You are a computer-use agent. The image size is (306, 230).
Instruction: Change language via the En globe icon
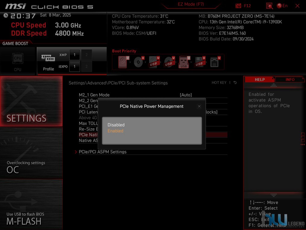pos(282,6)
